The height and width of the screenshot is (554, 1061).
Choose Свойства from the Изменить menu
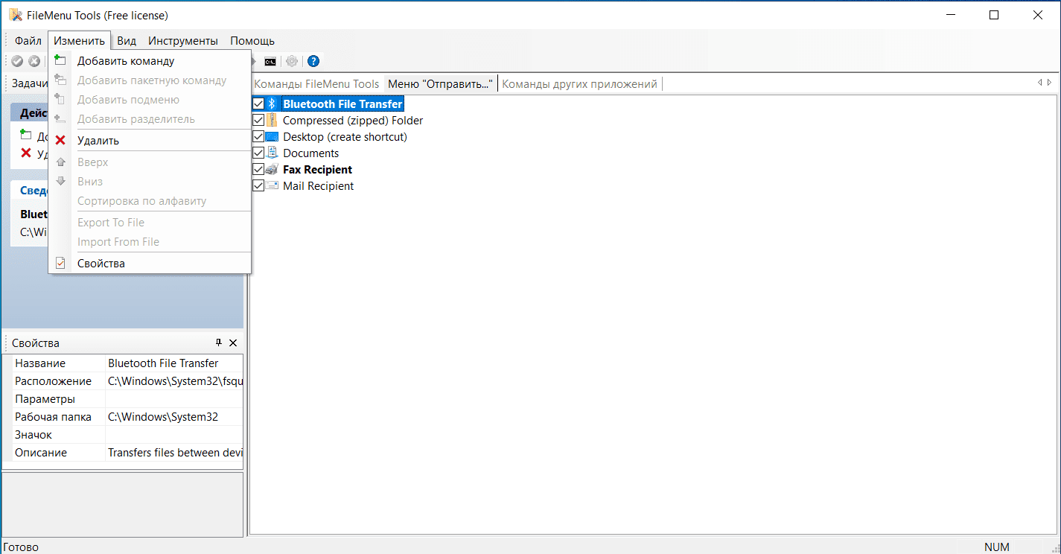[x=150, y=264]
